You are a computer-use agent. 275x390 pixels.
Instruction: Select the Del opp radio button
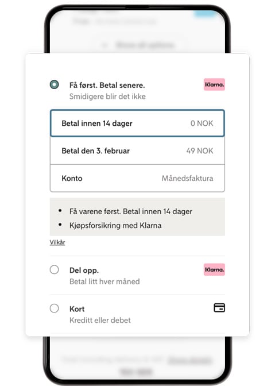[x=54, y=269]
